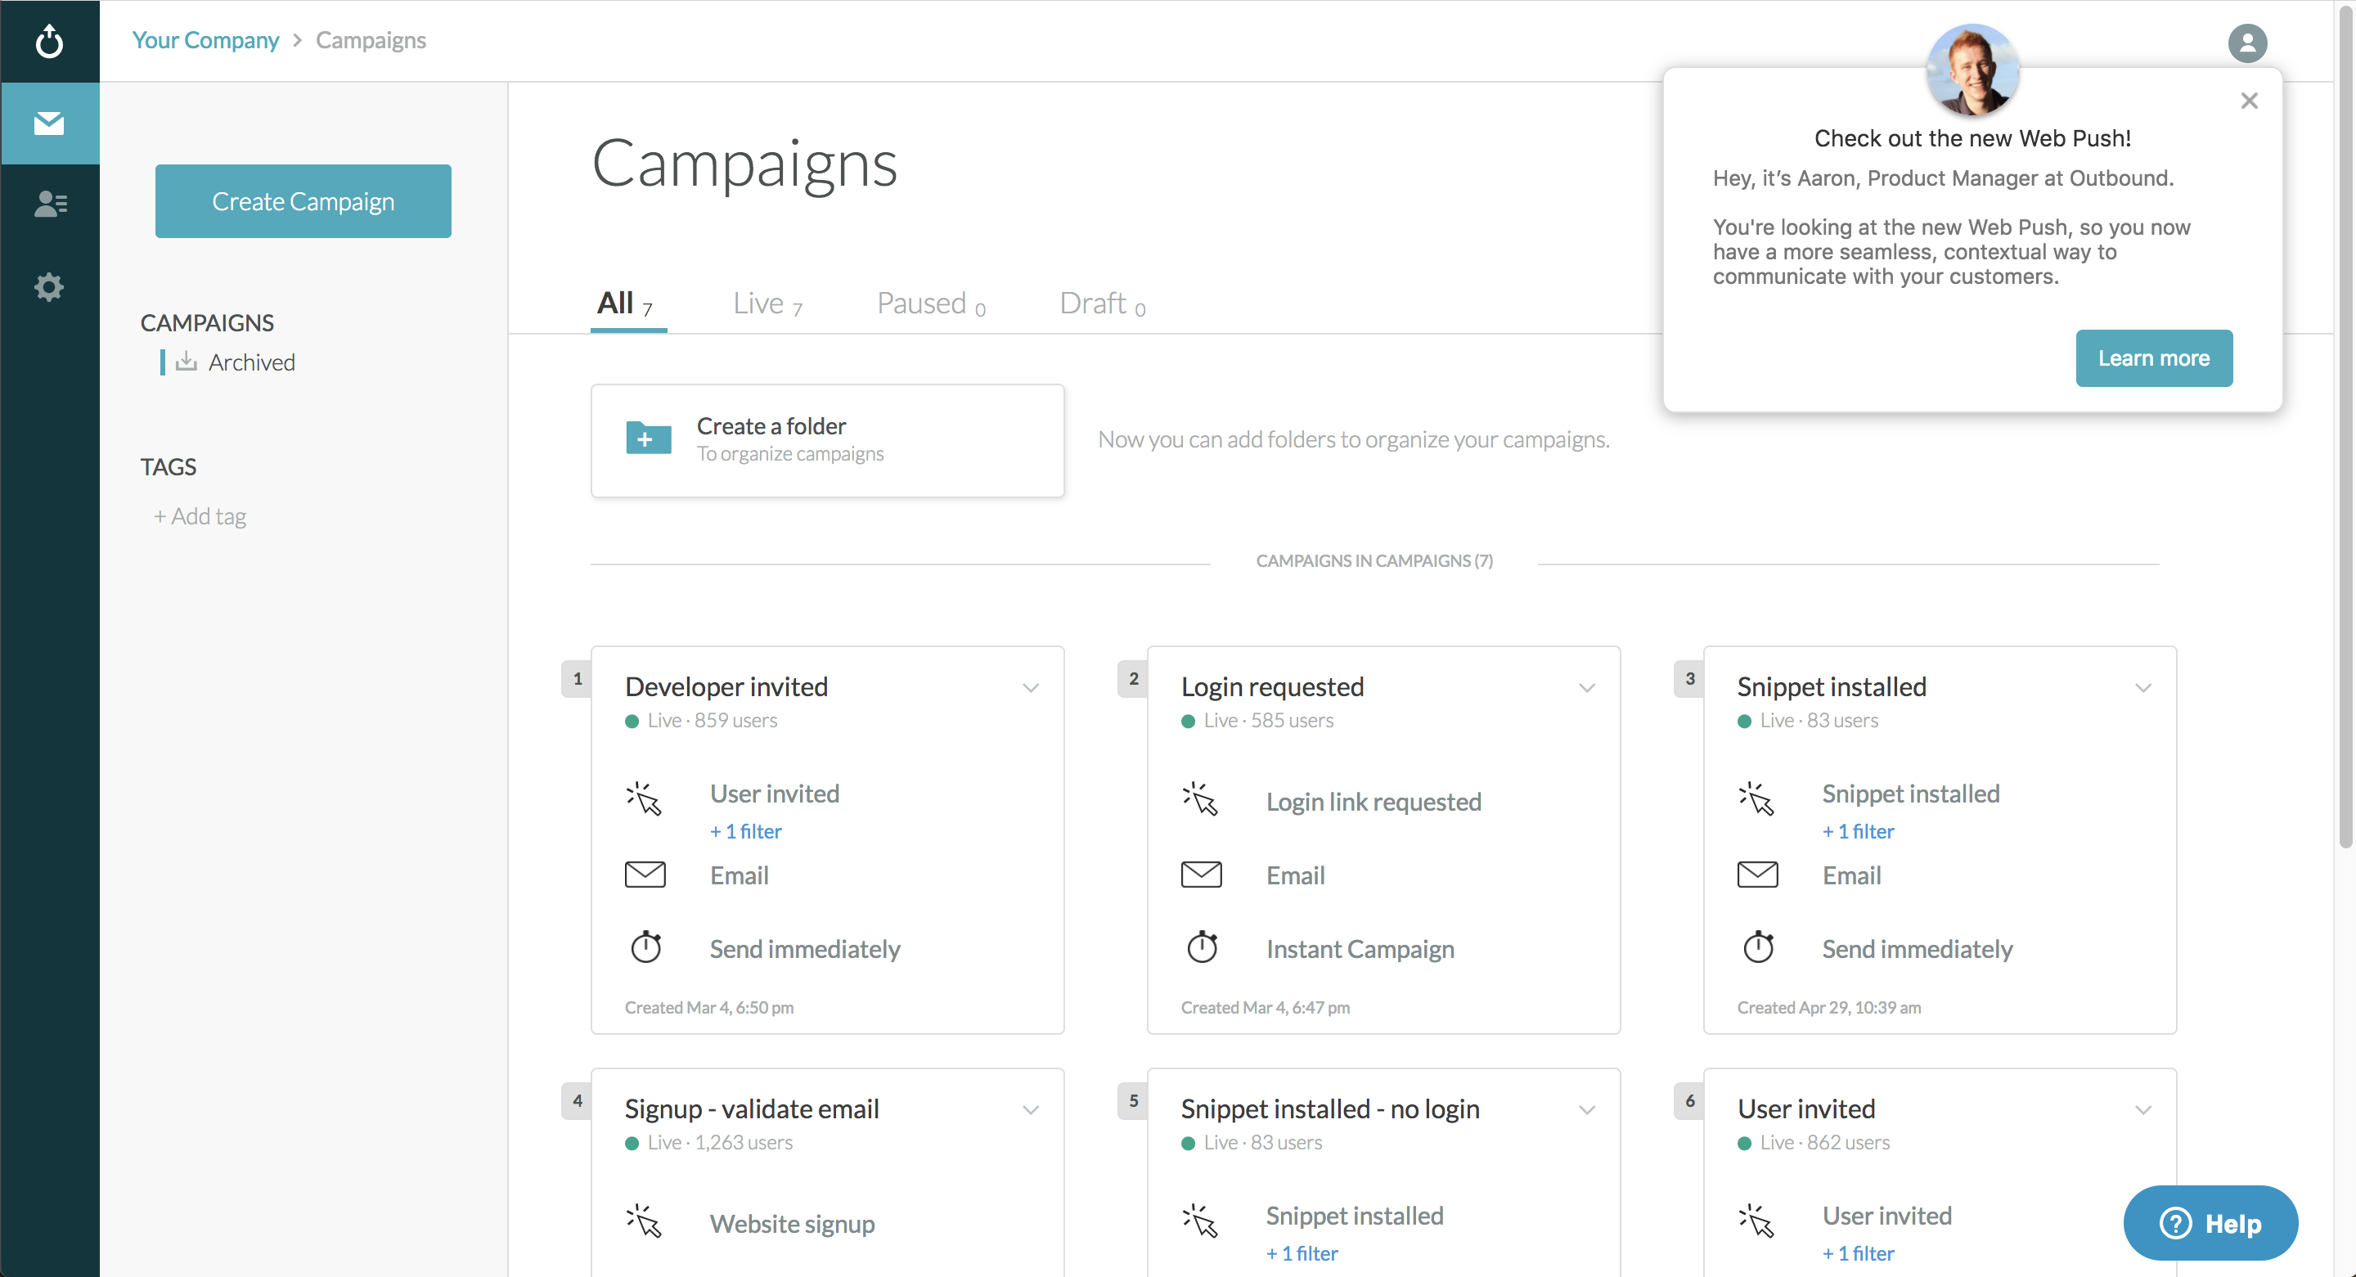Click email envelope icon in Developer invited card
Viewport: 2356px width, 1277px height.
pos(645,875)
